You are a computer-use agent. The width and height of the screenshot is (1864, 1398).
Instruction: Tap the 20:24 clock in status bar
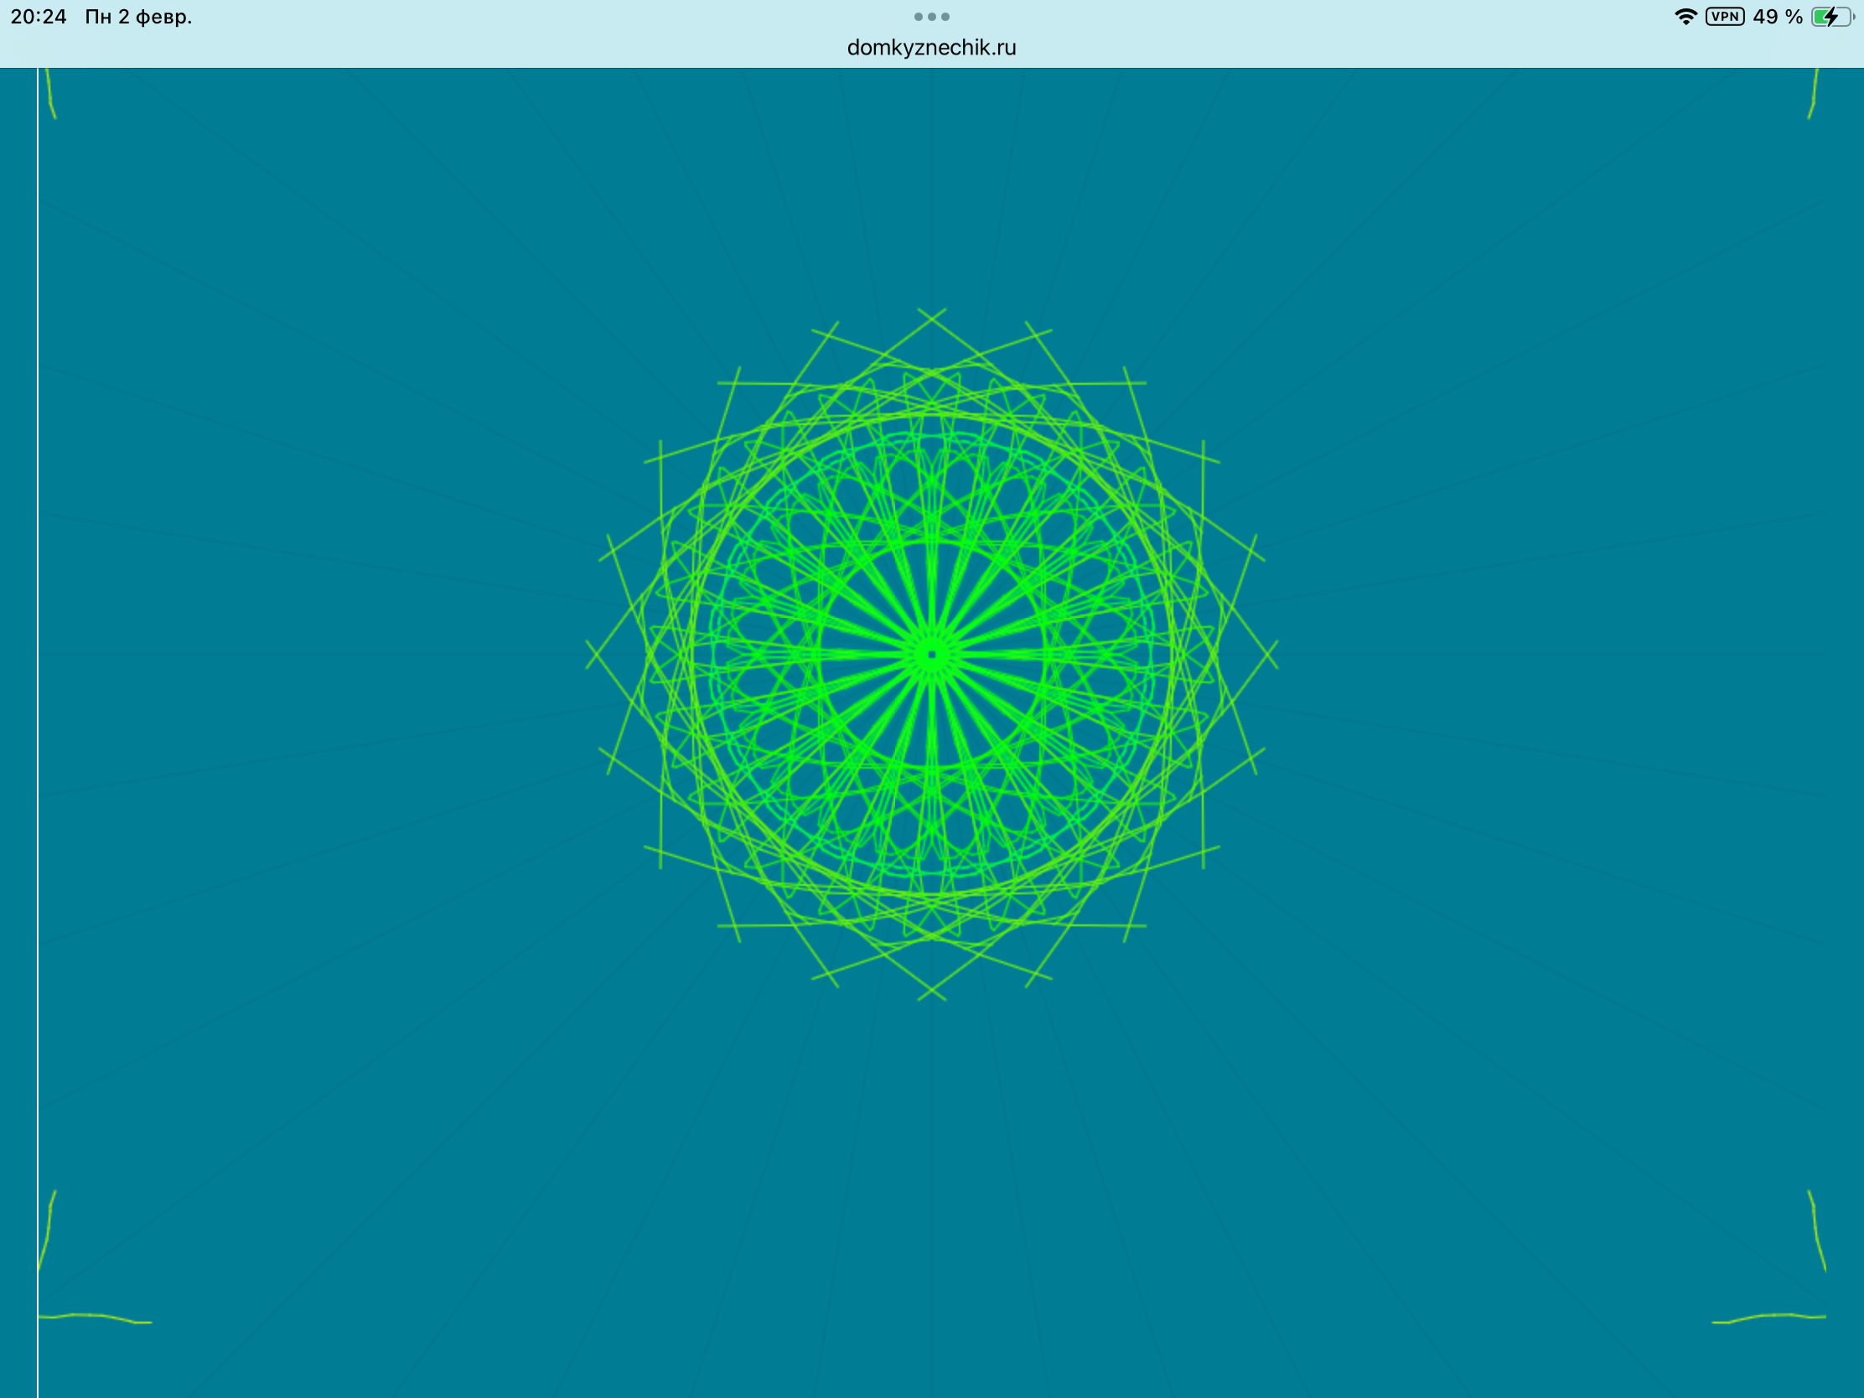click(x=39, y=17)
